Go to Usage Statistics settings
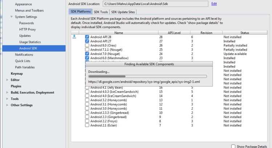Image resolution: width=272 pixels, height=148 pixels. point(30,42)
